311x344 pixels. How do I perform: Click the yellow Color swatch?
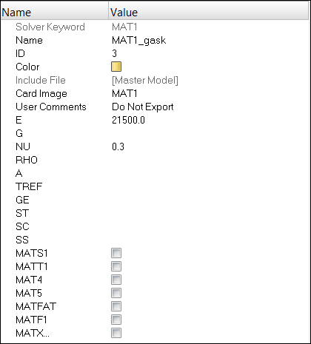pos(116,67)
